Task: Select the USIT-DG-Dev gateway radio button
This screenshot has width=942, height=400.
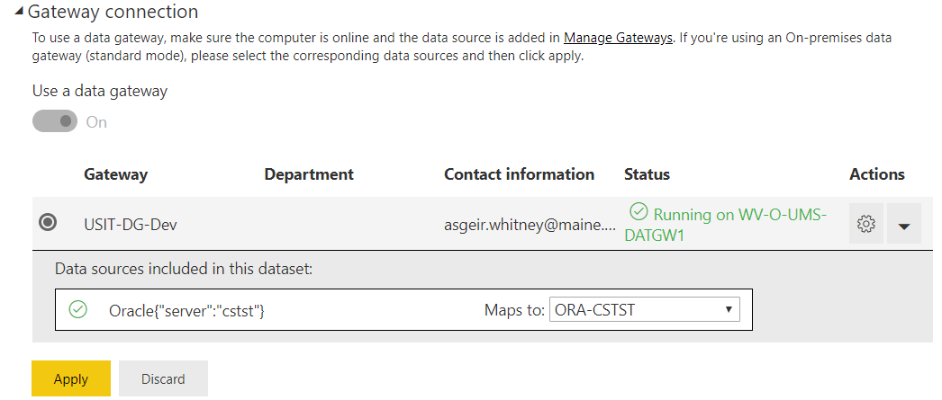Action: pos(48,223)
